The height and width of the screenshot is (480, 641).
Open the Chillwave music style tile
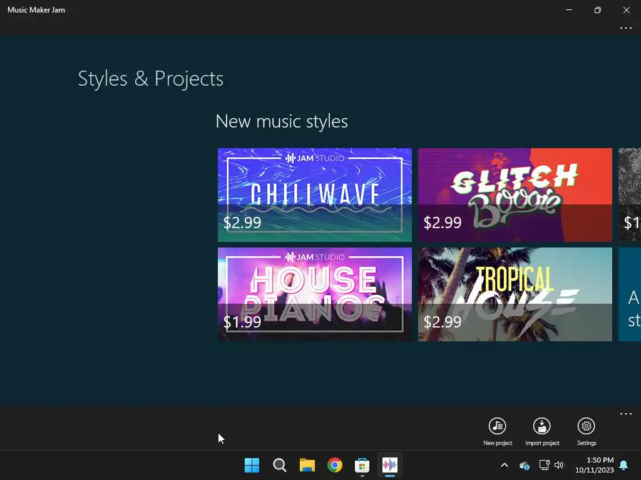pos(315,195)
